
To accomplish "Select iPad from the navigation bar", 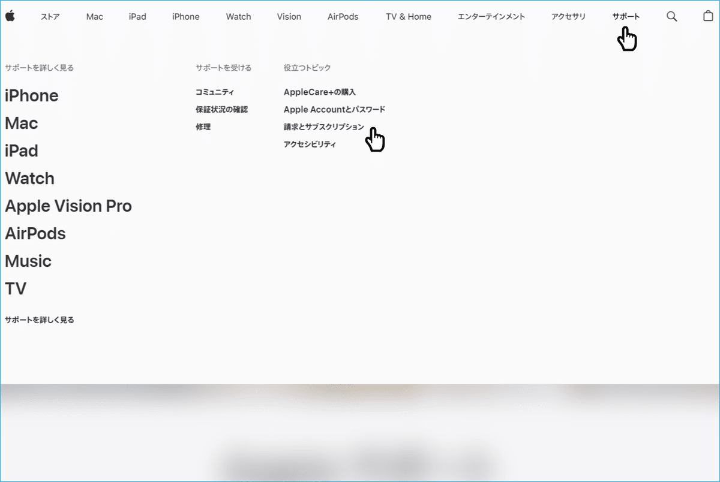I will 137,16.
